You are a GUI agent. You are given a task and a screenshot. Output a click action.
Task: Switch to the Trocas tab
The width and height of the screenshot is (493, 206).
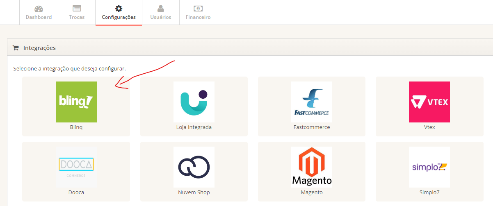point(77,13)
